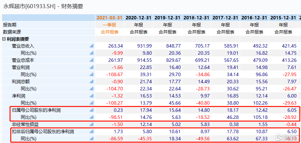Open chart icon for 同比(%) under 营业总收入
Image resolution: width=301 pixels, height=143 pixels.
(x=92, y=53)
